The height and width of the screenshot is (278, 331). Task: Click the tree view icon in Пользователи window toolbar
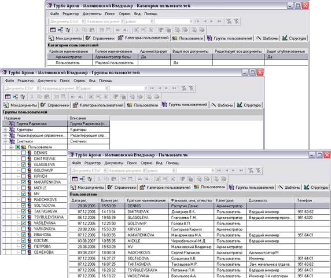pyautogui.click(x=82, y=179)
